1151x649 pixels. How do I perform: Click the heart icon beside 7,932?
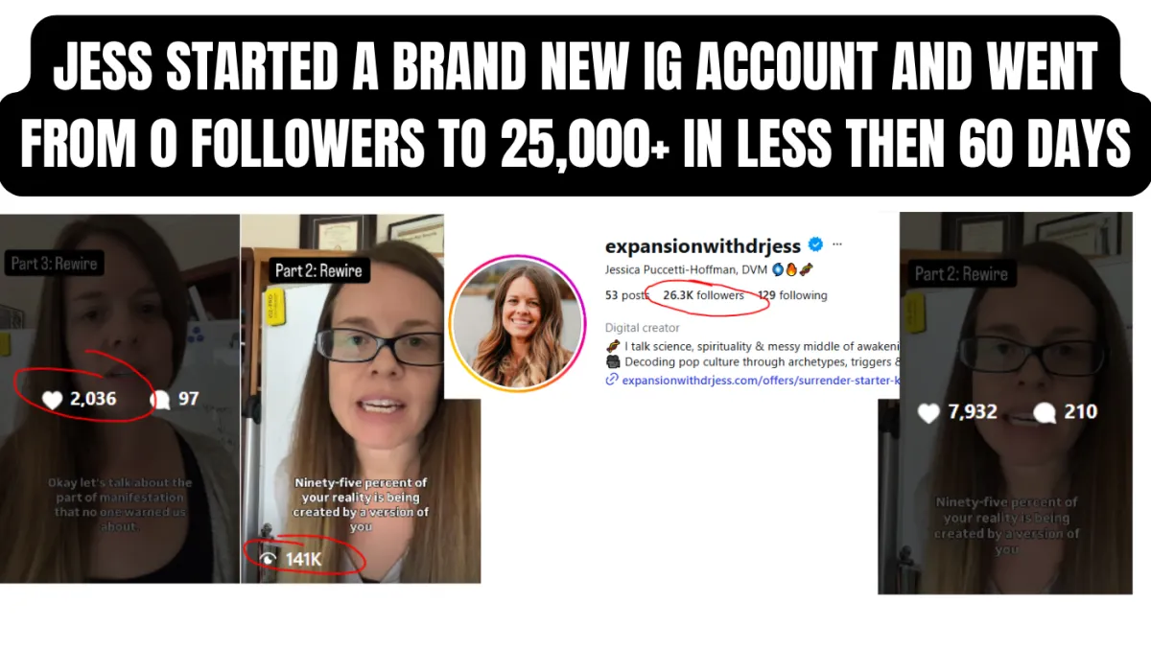click(928, 413)
